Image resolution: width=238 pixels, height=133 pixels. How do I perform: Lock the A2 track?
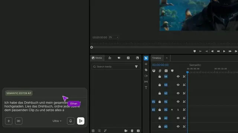coord(160,118)
